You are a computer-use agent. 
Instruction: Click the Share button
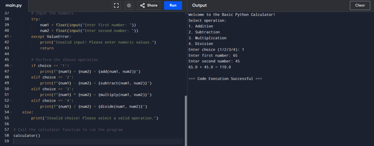click(x=149, y=5)
